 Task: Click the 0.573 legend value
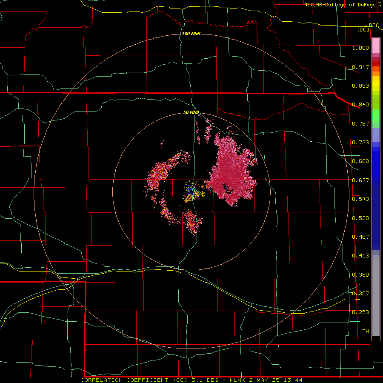pyautogui.click(x=360, y=199)
